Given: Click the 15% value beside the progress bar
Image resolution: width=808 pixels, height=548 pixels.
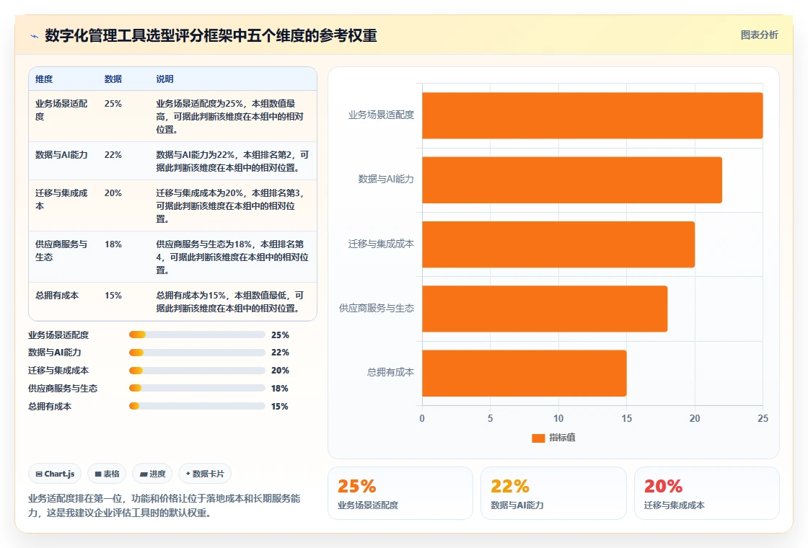Looking at the screenshot, I should 280,407.
